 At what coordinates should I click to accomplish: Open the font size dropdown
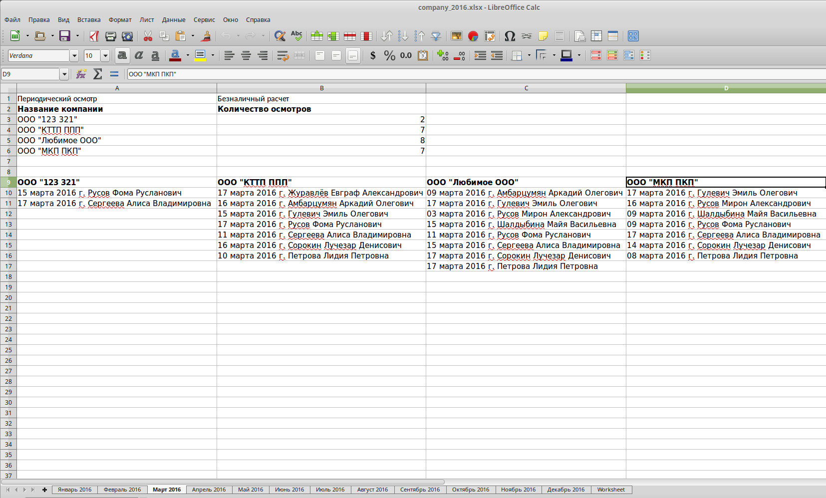(x=105, y=55)
